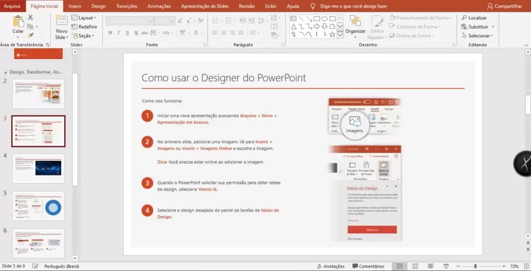Image resolution: width=531 pixels, height=271 pixels.
Task: Click the zoom slider handle
Action: [x=476, y=266]
